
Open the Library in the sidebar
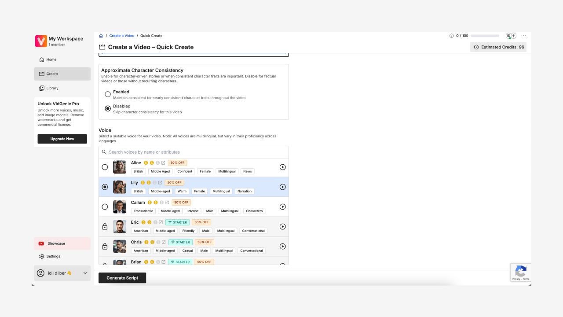tap(62, 88)
